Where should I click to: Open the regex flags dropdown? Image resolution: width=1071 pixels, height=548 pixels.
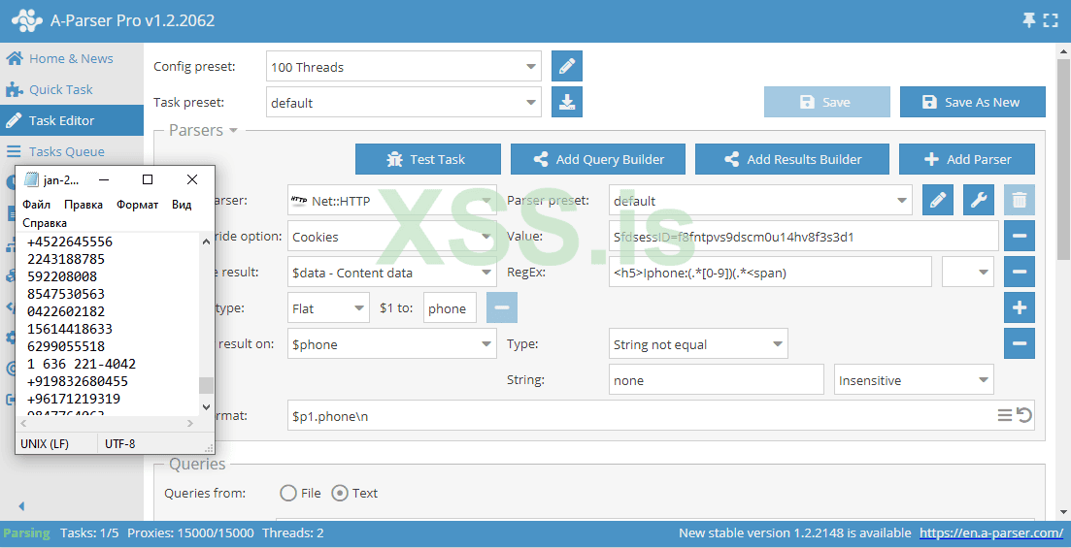click(968, 273)
